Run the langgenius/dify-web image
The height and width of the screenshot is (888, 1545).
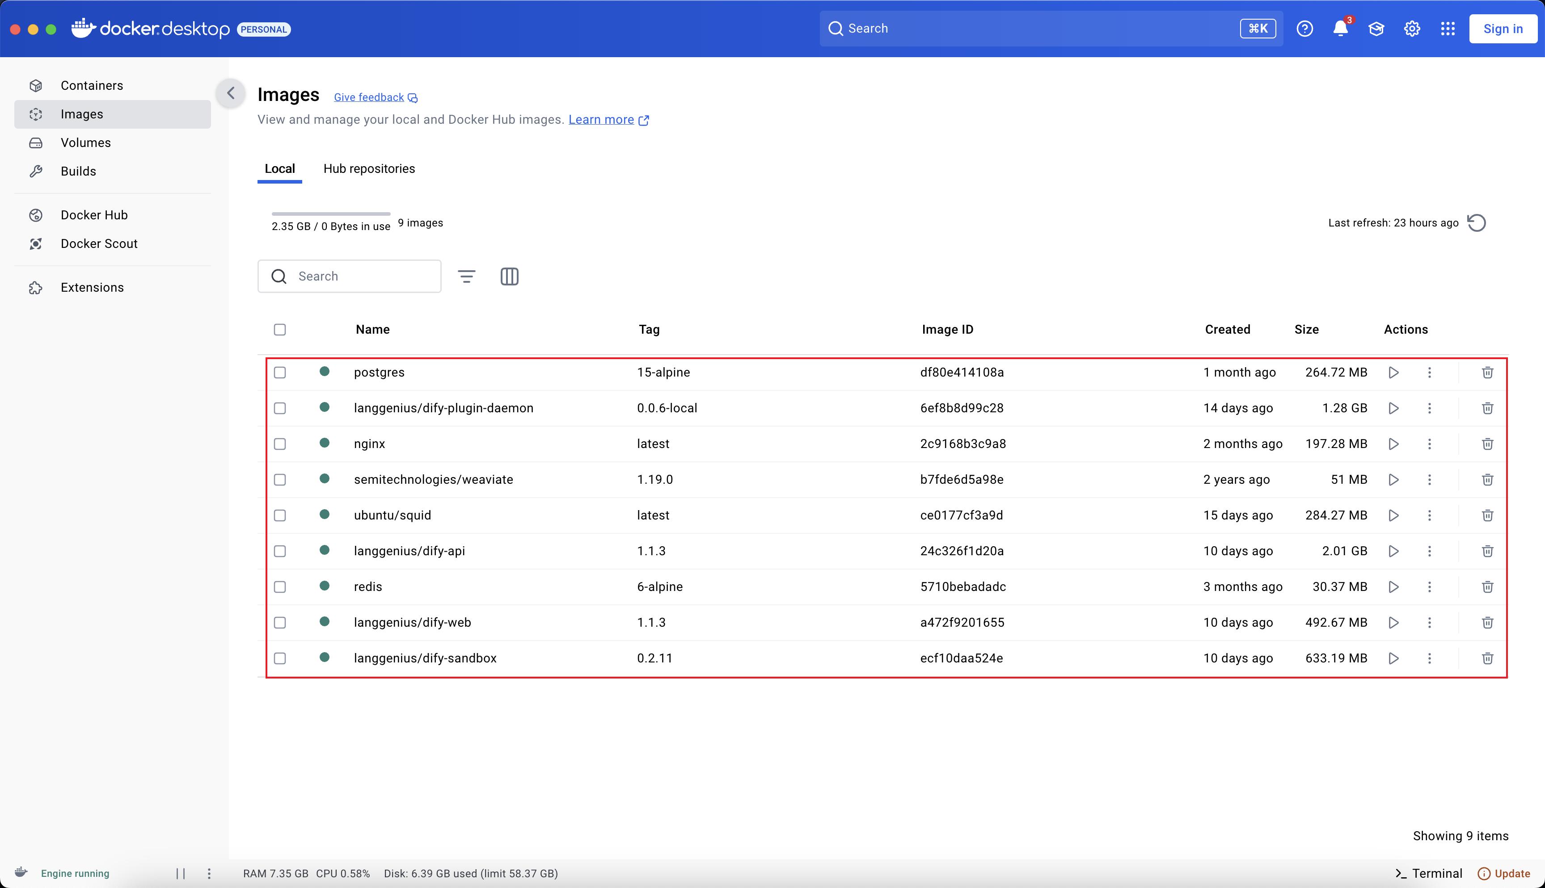pos(1393,622)
